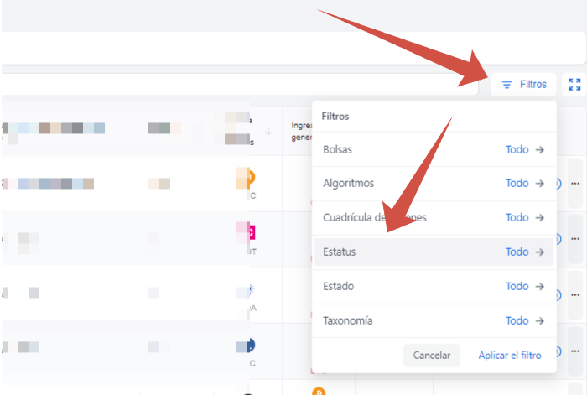Click the pink coin icon in table

click(x=251, y=232)
